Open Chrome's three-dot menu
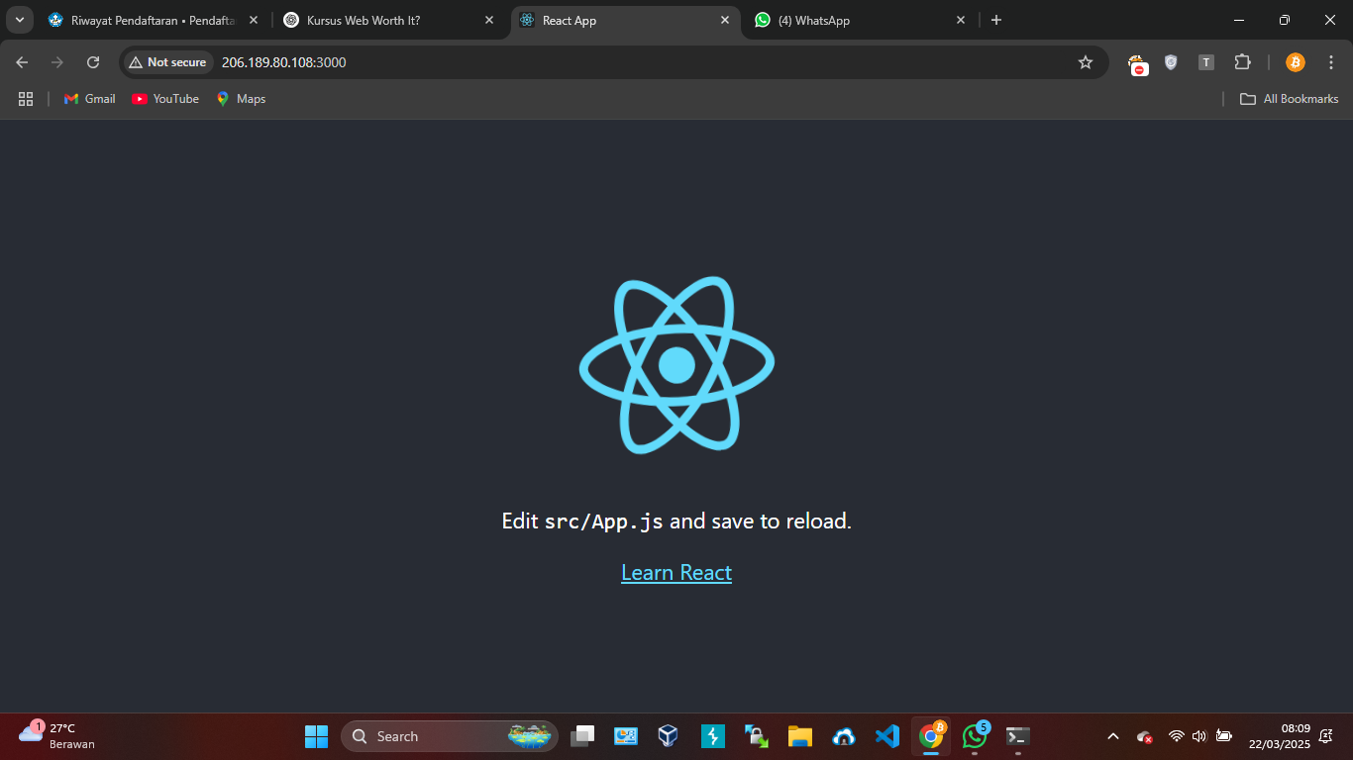This screenshot has height=760, width=1353. tap(1330, 62)
